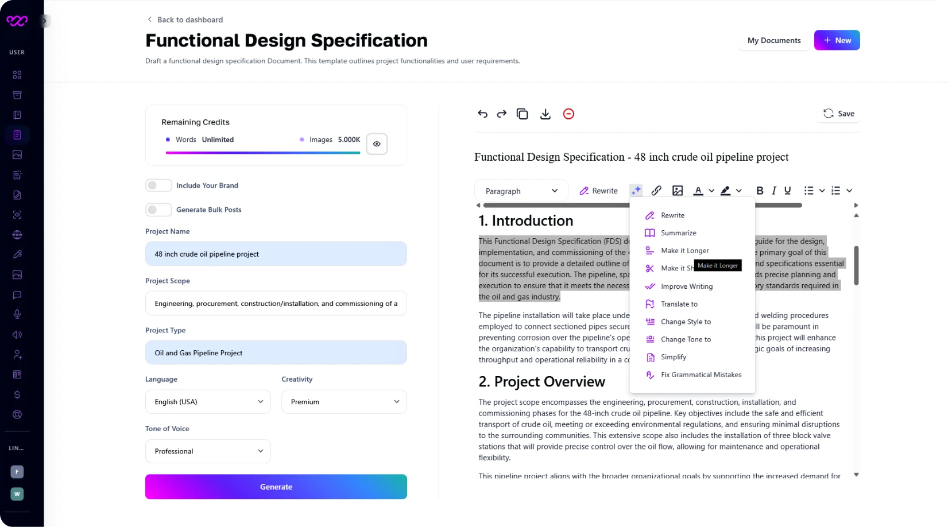Choose Translate to from the AI menu

point(692,304)
